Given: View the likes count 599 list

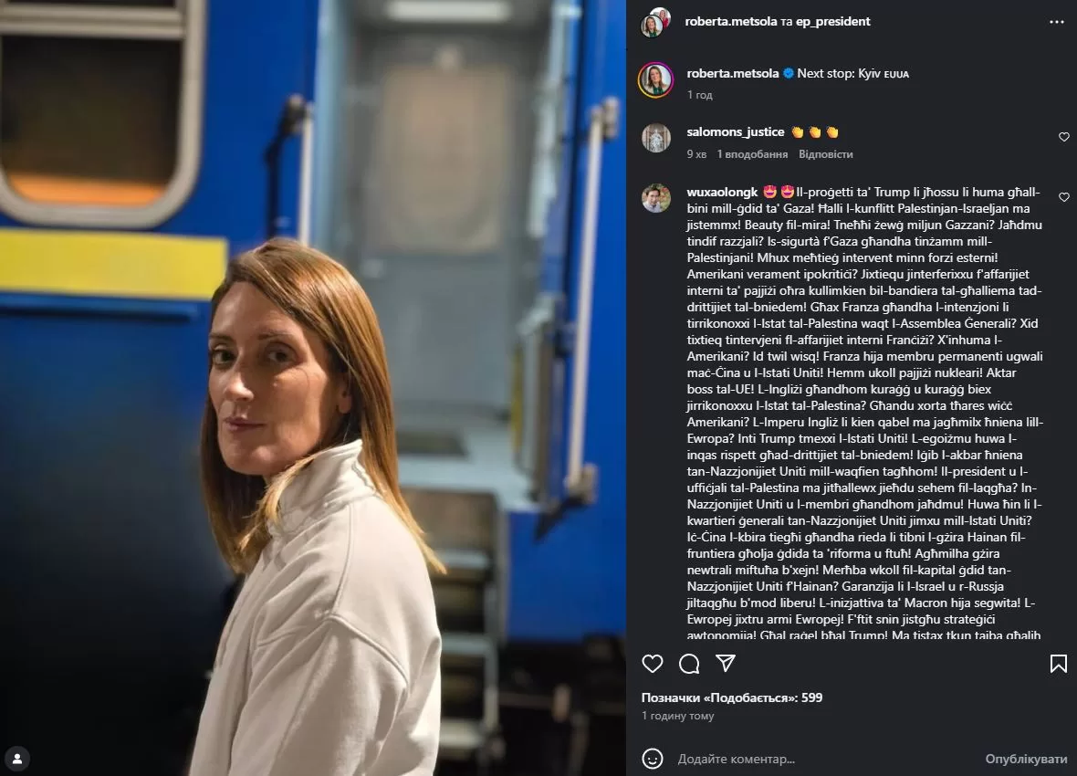Looking at the screenshot, I should pos(731,697).
